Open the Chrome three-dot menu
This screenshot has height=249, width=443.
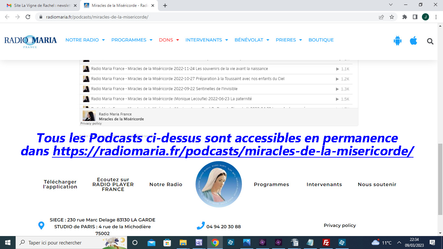tap(436, 17)
